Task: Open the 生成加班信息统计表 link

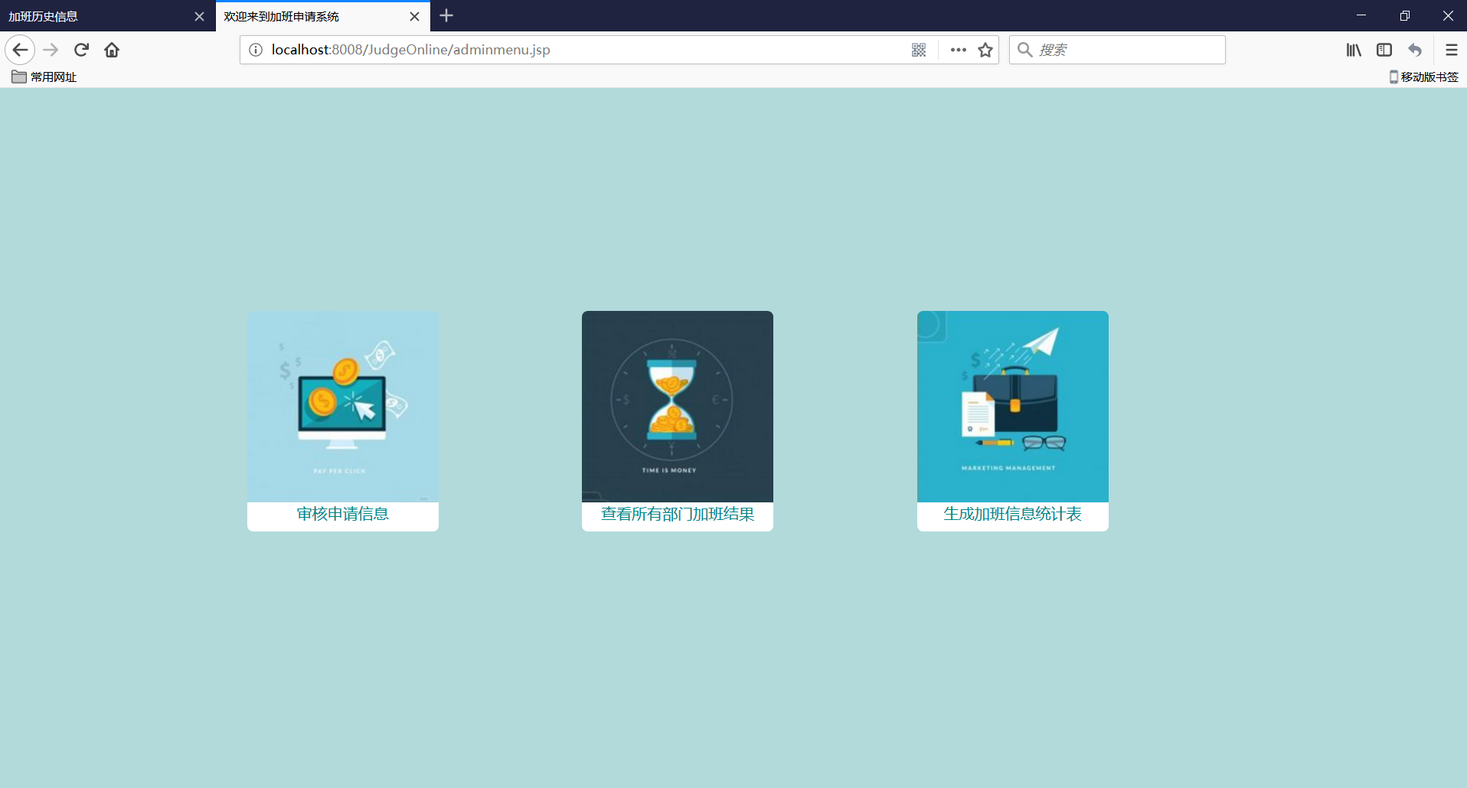Action: [1012, 514]
